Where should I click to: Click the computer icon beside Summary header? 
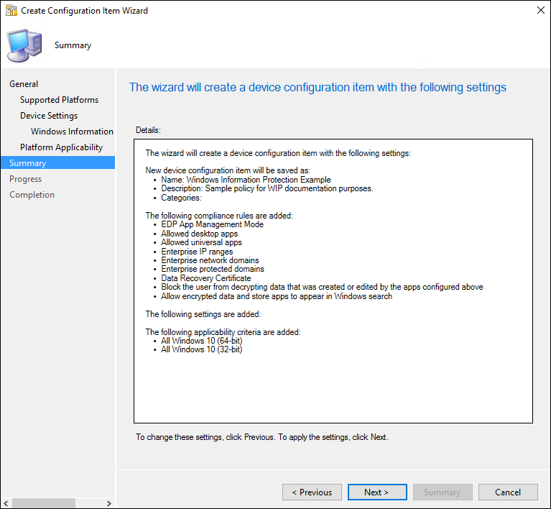24,46
